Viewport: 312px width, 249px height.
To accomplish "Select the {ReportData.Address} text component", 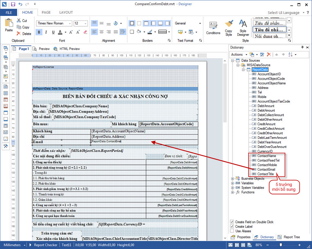I will click(x=144, y=137).
